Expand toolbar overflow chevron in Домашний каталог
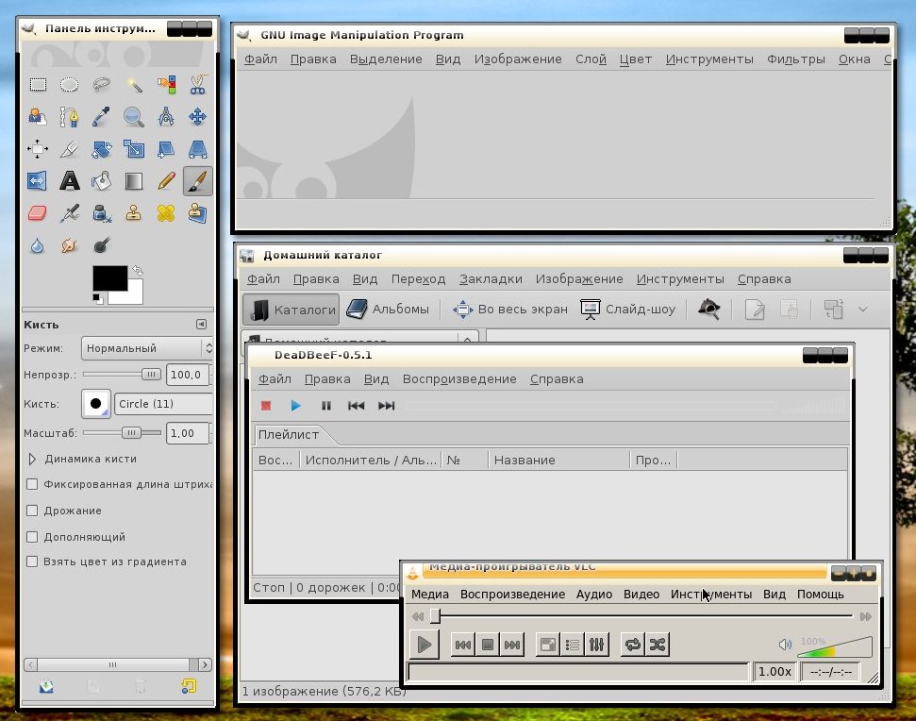 (x=863, y=310)
